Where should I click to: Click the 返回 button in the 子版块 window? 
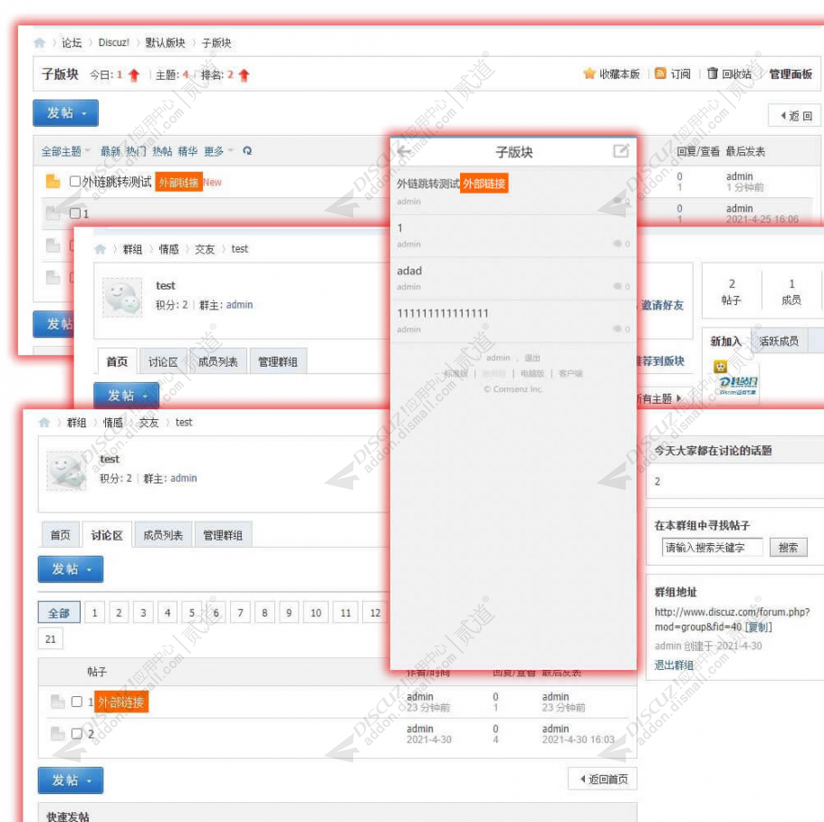coord(796,116)
